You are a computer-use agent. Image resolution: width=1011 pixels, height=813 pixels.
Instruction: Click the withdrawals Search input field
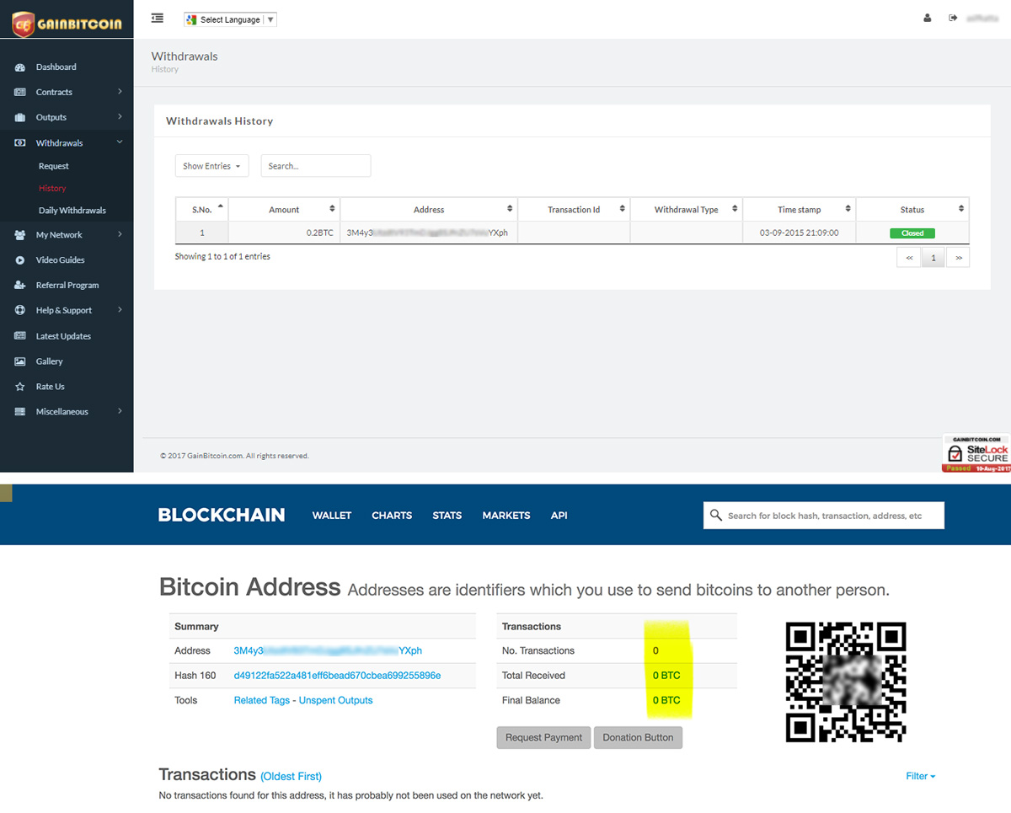click(316, 166)
